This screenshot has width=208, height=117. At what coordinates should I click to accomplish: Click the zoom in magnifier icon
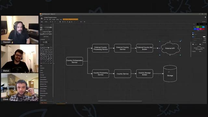pos(51,22)
